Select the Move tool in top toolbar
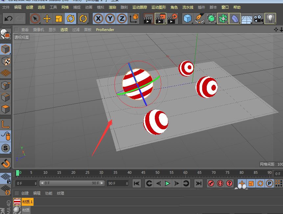 pos(47,19)
